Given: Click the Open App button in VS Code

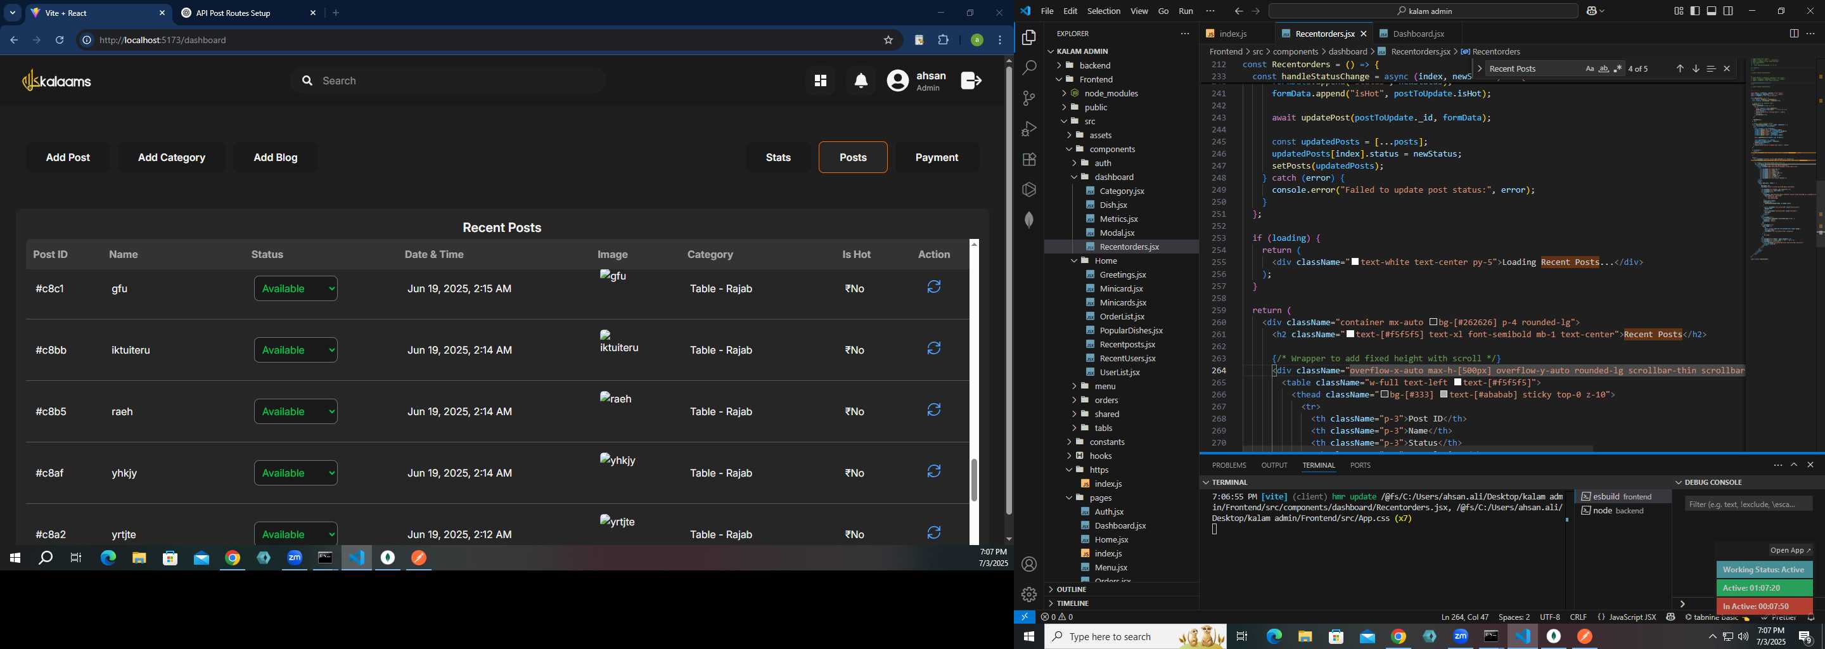Looking at the screenshot, I should coord(1790,551).
